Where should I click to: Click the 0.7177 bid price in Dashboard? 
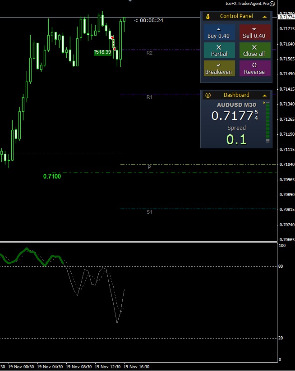(235, 116)
